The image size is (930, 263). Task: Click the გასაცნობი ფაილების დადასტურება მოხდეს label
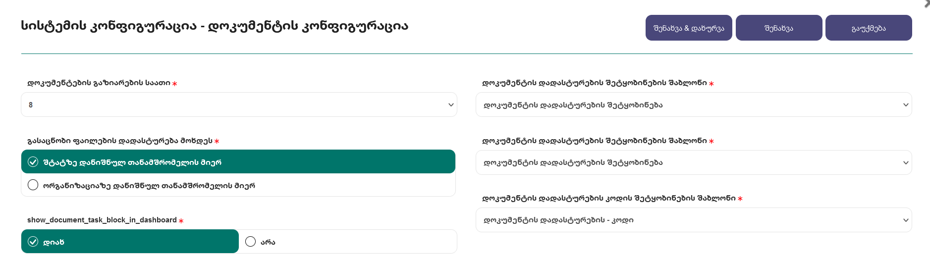120,141
